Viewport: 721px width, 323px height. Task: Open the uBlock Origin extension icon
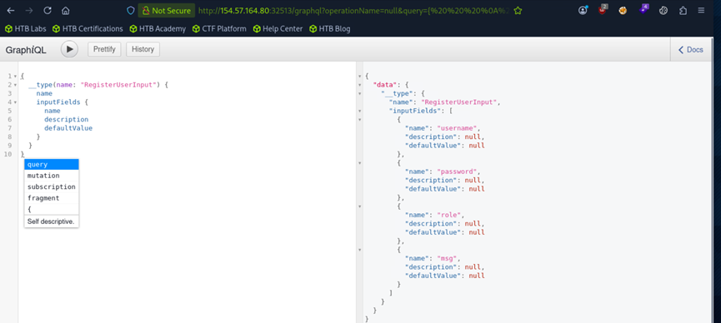point(603,10)
